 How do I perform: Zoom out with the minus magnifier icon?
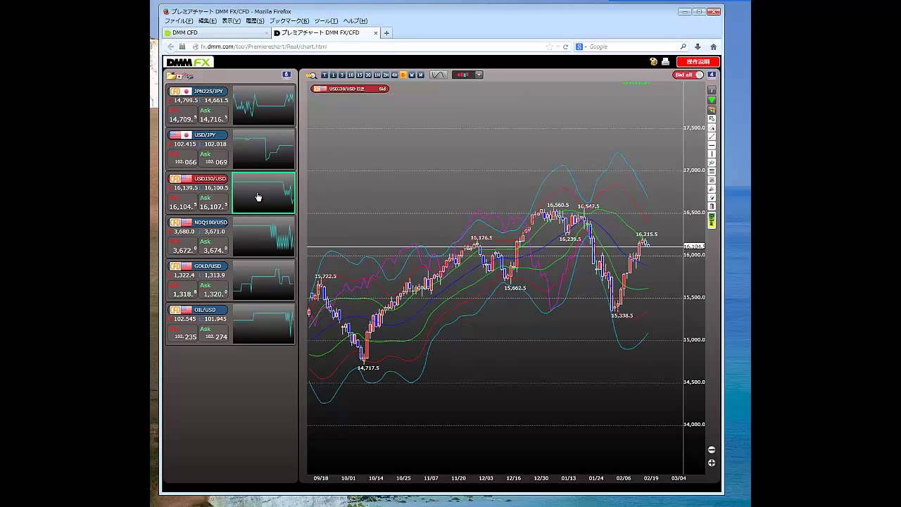coord(711,449)
